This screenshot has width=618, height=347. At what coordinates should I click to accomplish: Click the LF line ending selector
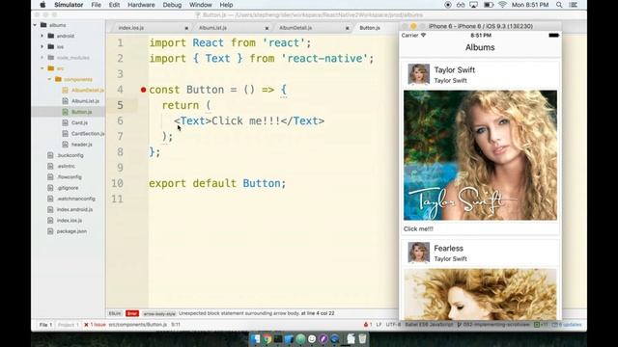[379, 325]
